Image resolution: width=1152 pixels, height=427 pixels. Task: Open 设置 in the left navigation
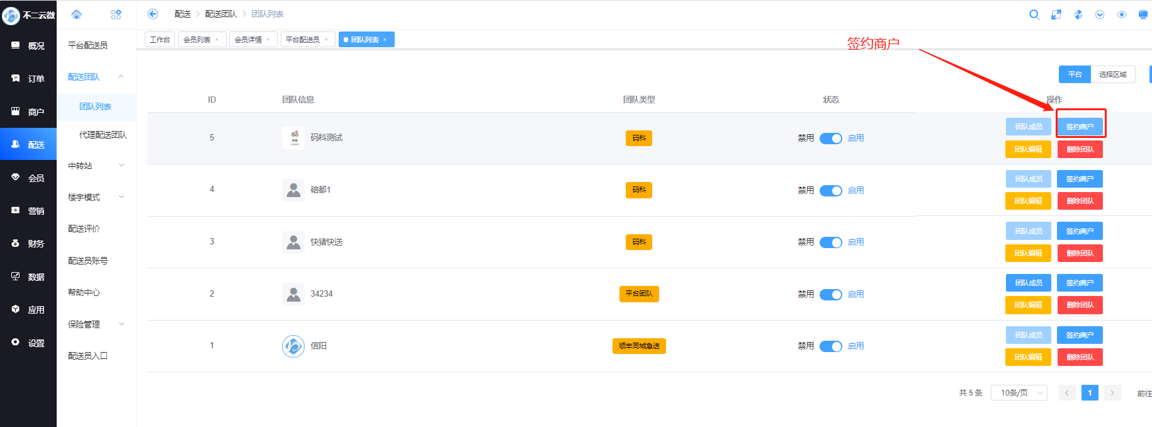(28, 343)
